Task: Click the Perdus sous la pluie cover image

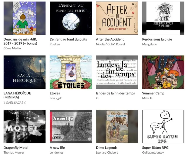Action: tap(163, 18)
